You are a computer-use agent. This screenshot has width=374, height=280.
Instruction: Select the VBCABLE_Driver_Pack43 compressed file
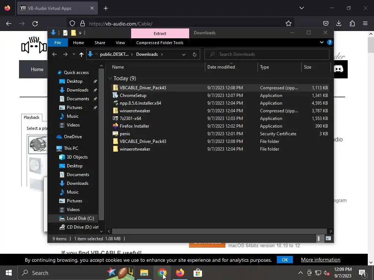coord(220,88)
